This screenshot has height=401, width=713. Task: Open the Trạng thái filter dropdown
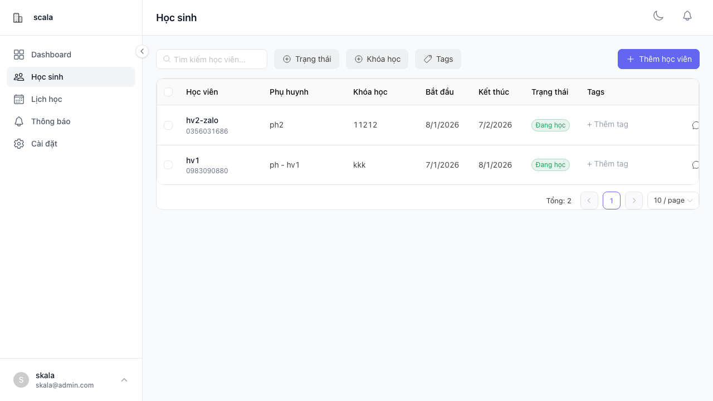click(x=306, y=59)
